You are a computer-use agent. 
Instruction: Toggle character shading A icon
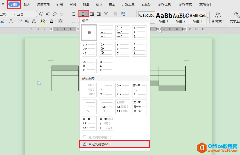(x=60, y=21)
